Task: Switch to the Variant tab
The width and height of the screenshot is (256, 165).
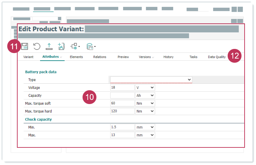Action: [28, 57]
